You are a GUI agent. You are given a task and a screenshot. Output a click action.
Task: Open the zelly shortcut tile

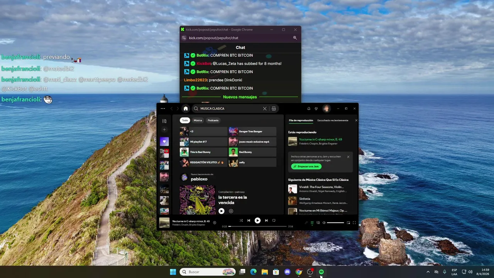click(252, 163)
